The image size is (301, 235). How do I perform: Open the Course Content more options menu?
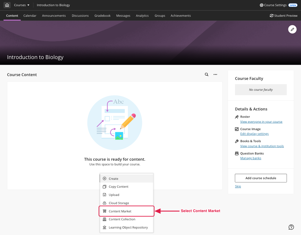click(x=215, y=74)
